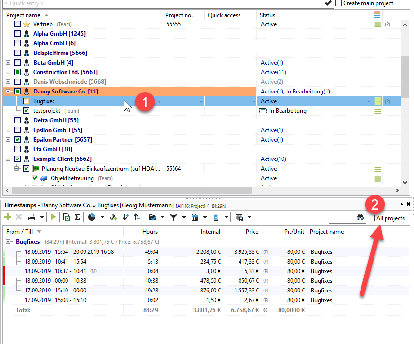Click the Excel export icon
Viewport: 414px width, 344px height.
(x=66, y=217)
